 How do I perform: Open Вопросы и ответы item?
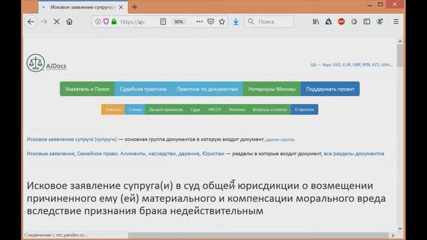click(x=270, y=109)
